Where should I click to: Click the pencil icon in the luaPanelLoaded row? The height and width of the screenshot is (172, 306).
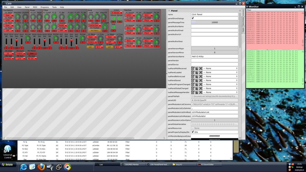193,72
